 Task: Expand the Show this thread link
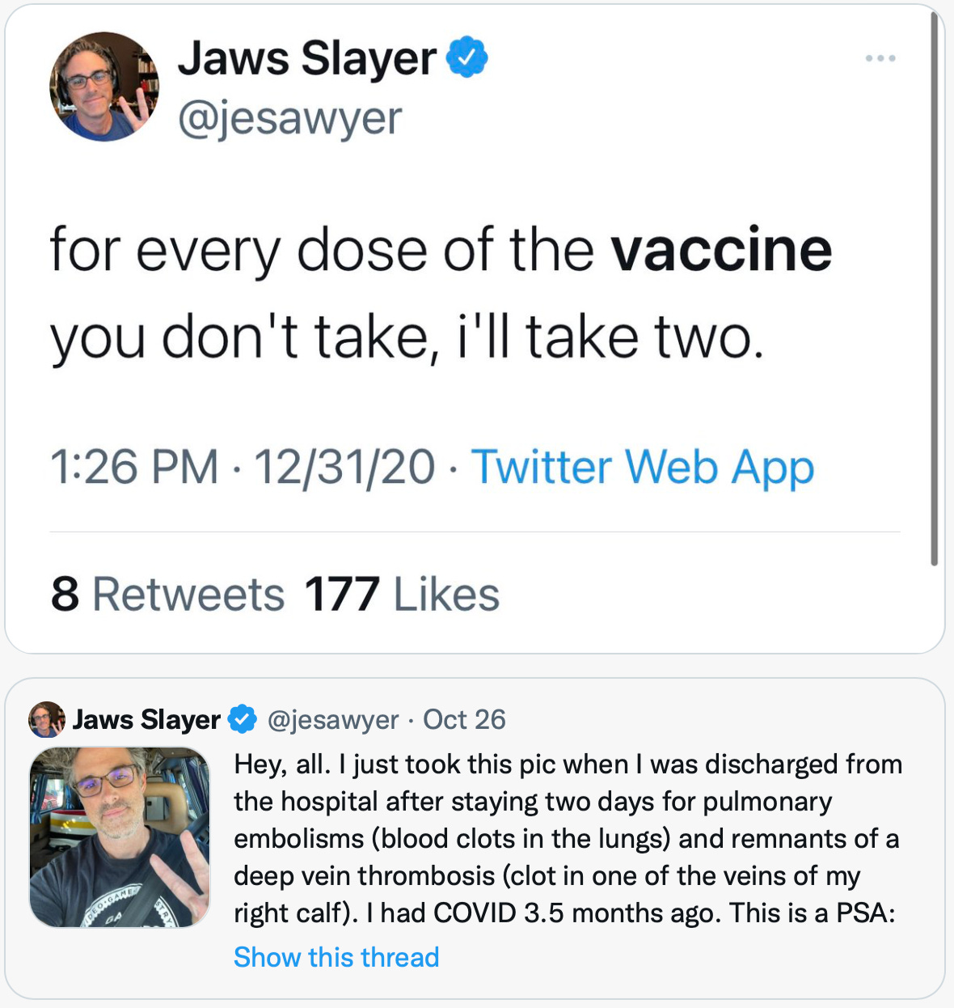pos(336,957)
